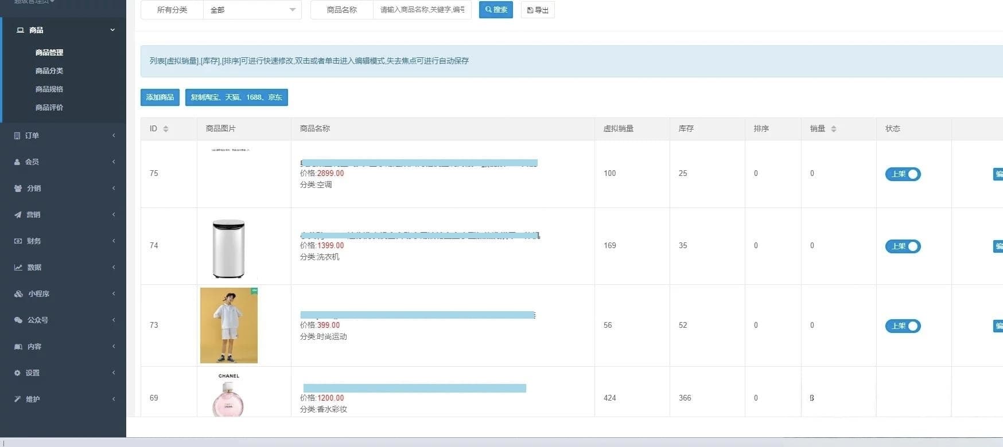This screenshot has height=447, width=1003.
Task: Open 商品分类 submenu item
Action: [x=49, y=71]
